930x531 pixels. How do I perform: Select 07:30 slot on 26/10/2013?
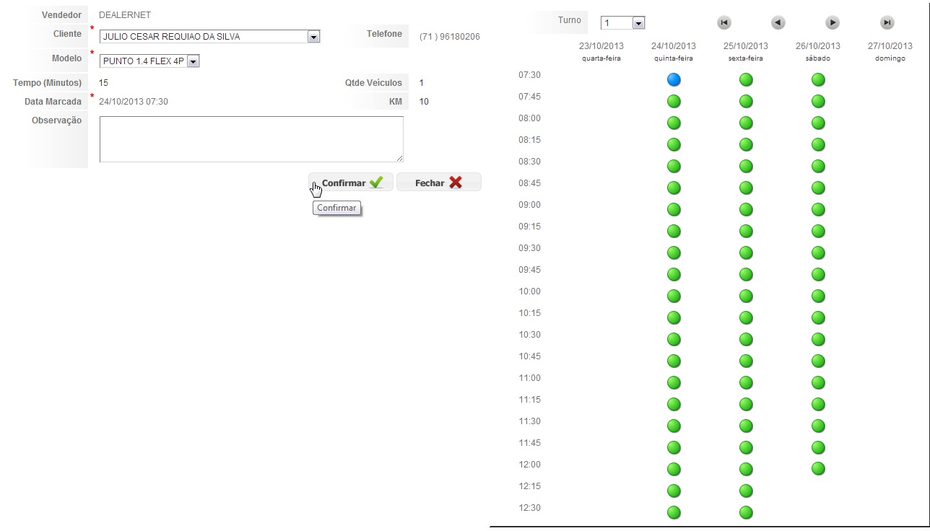coord(818,79)
